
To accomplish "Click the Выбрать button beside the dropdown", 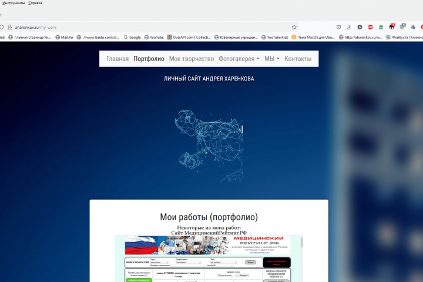I will pyautogui.click(x=244, y=276).
